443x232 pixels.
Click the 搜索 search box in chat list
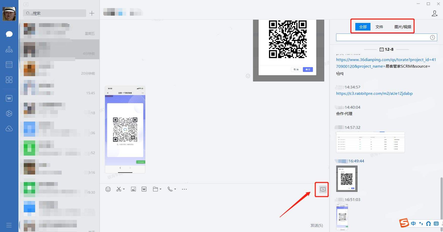[x=55, y=13]
